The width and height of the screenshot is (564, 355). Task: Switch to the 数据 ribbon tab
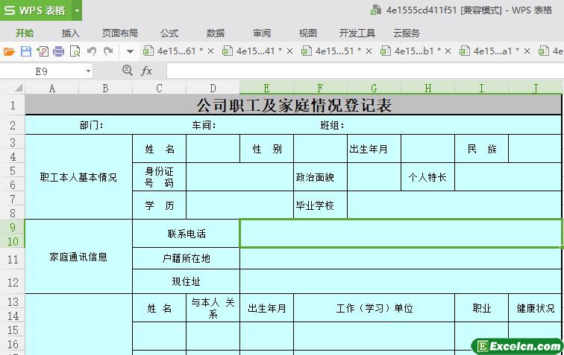click(x=215, y=33)
